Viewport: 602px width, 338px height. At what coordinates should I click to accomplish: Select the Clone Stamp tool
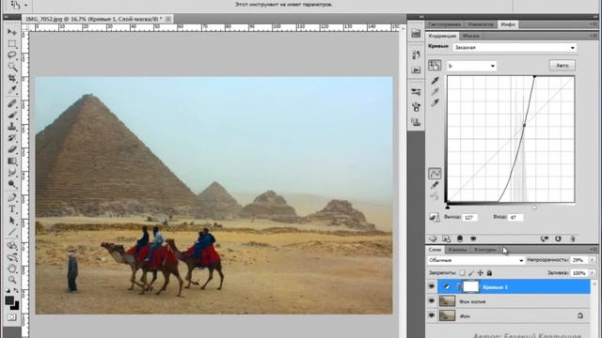pos(12,127)
